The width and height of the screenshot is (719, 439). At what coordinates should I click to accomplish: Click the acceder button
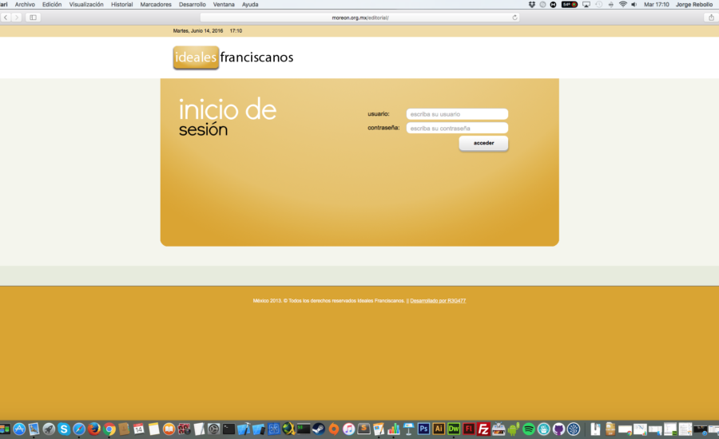point(483,143)
